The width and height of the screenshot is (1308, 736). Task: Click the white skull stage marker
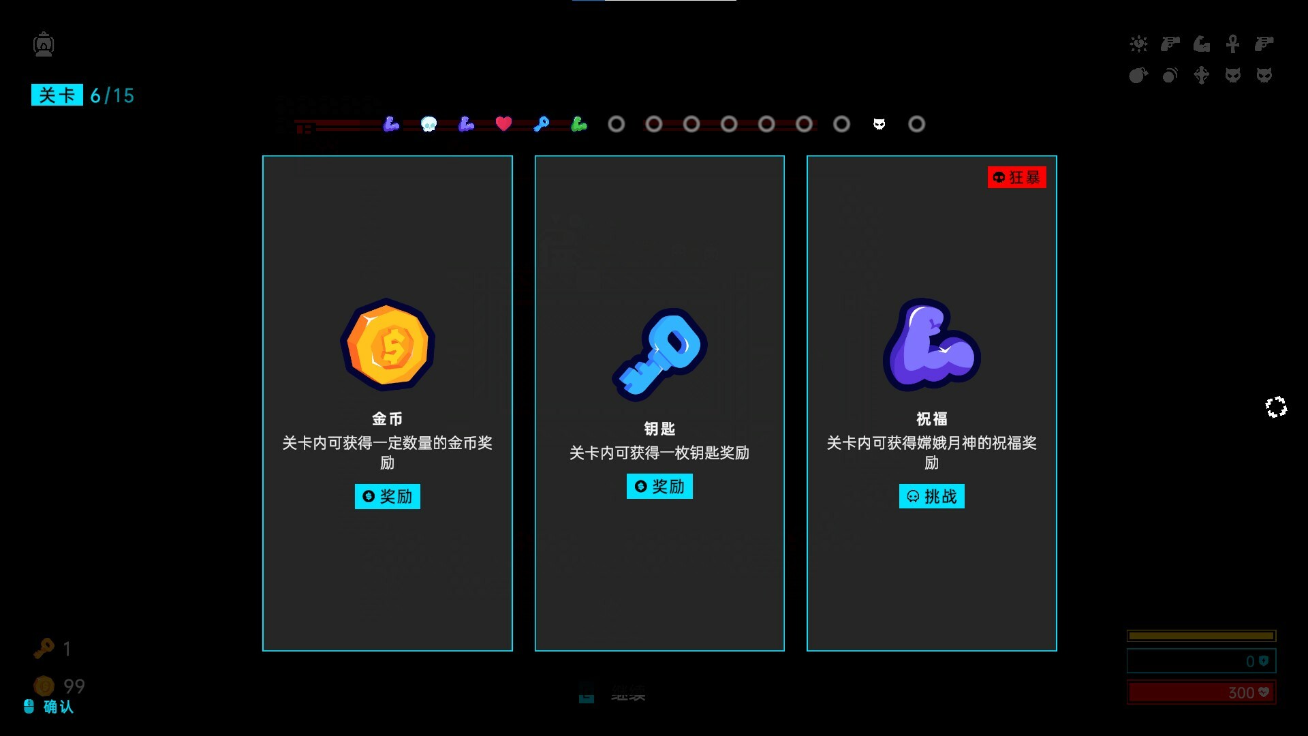[x=429, y=124]
